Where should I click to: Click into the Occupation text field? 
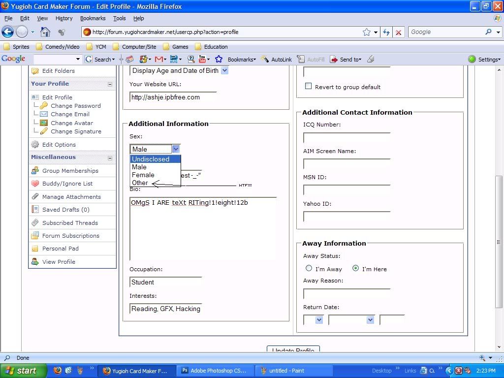[x=166, y=282]
